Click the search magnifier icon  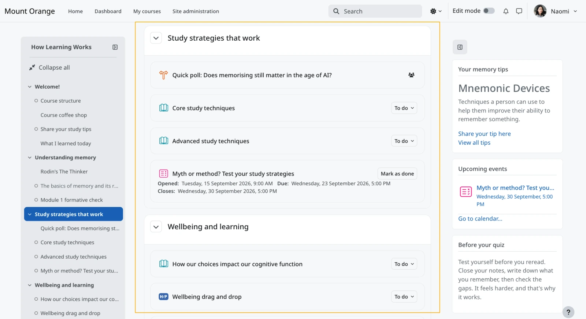[x=336, y=11]
